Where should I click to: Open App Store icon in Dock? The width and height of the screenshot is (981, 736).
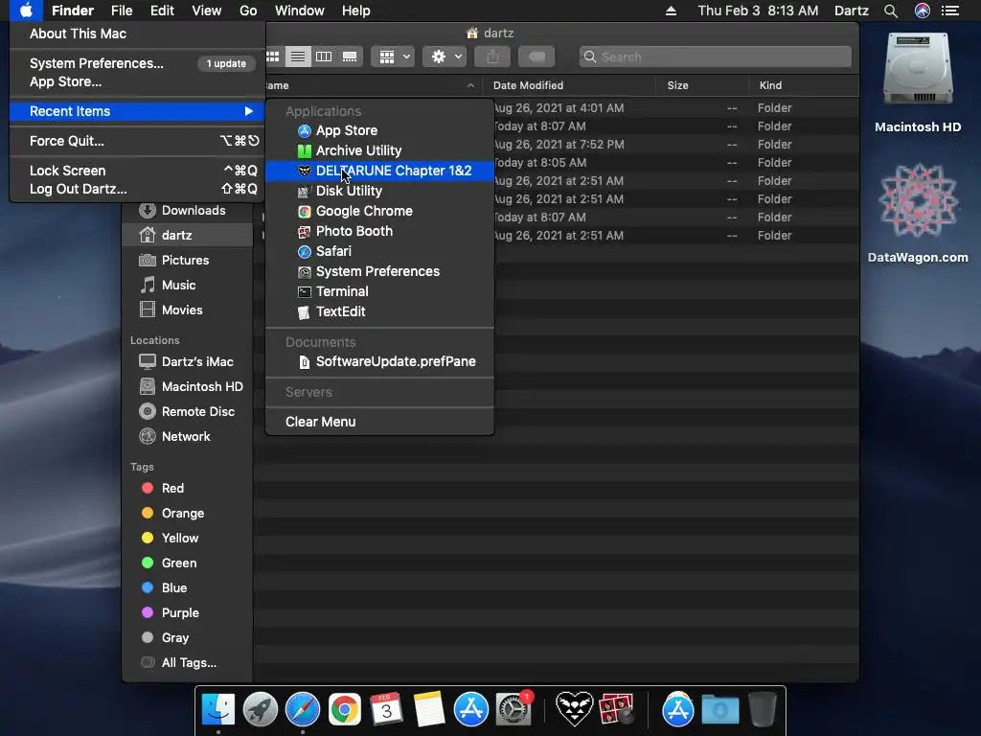tap(471, 710)
